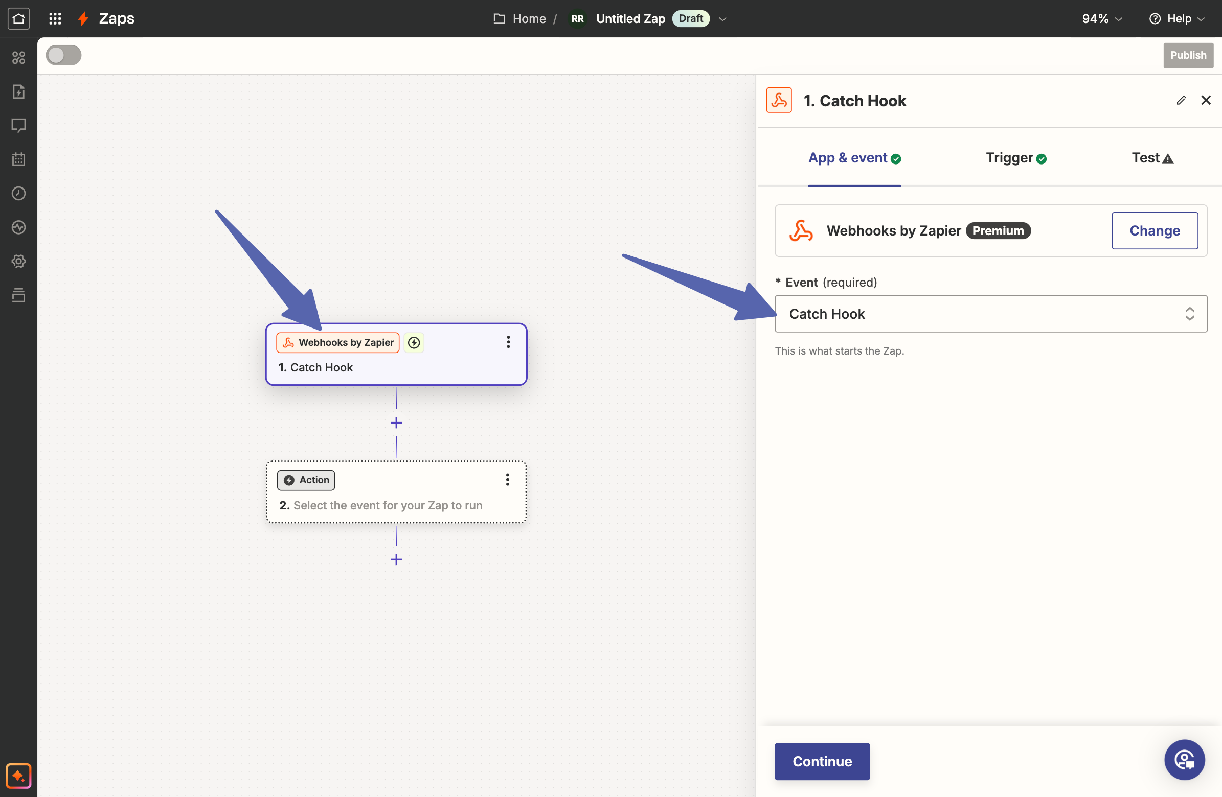
Task: Click the Continue button
Action: tap(822, 761)
